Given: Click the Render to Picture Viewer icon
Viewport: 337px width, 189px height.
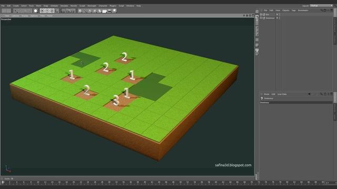Looking at the screenshot, I should click(68, 10).
